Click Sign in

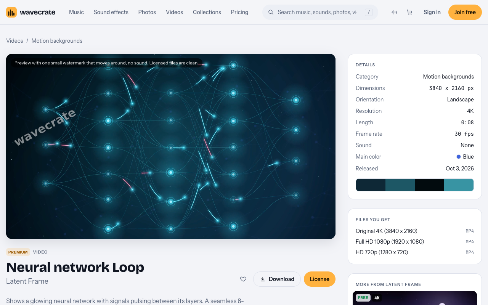[432, 12]
